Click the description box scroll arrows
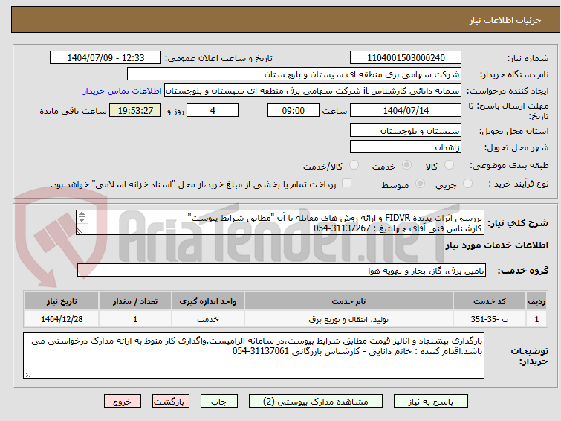The width and height of the screenshot is (561, 421). tap(82, 217)
